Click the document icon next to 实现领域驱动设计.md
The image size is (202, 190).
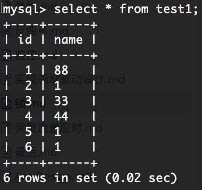point(6,80)
